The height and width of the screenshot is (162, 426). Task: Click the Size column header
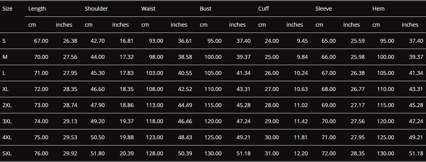click(7, 9)
